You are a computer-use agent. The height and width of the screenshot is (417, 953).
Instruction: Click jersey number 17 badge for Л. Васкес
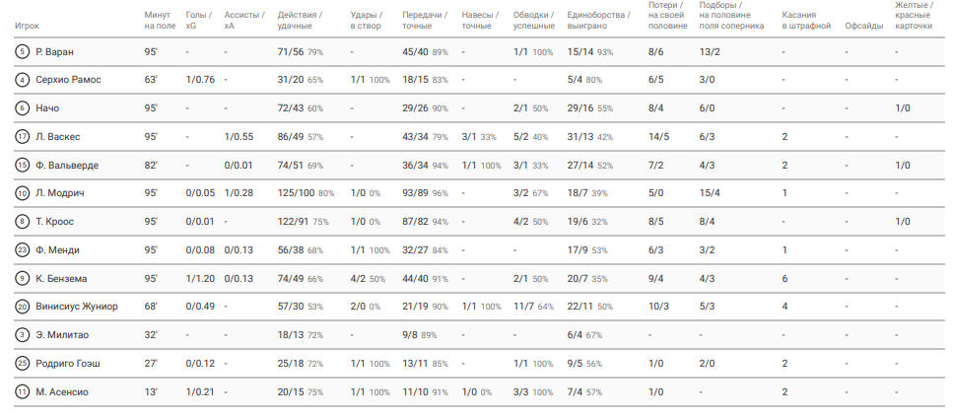pyautogui.click(x=22, y=137)
